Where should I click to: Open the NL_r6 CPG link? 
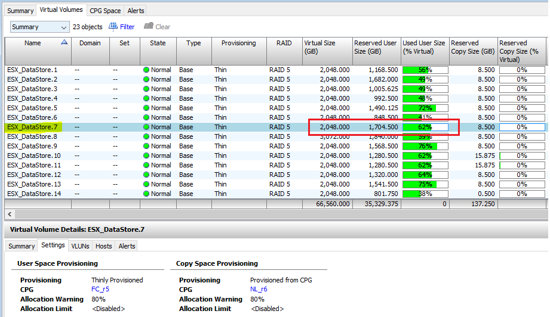click(259, 290)
